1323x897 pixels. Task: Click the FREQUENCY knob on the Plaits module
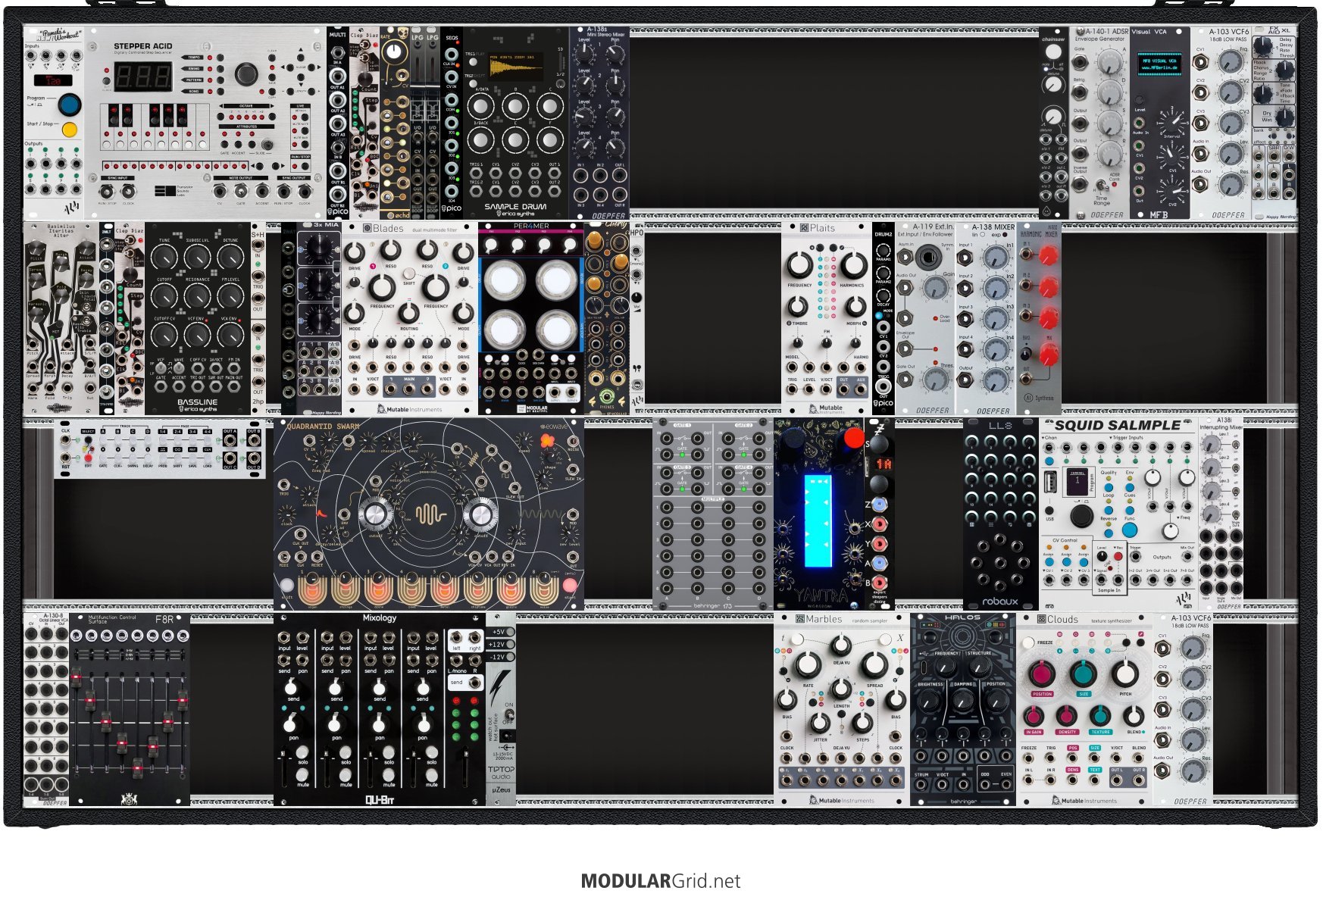pyautogui.click(x=799, y=265)
